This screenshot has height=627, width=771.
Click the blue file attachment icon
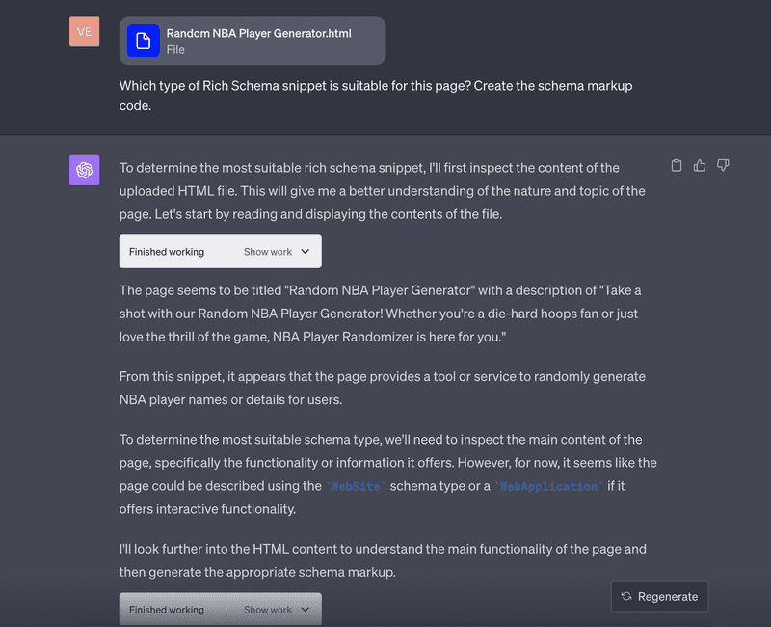click(143, 41)
